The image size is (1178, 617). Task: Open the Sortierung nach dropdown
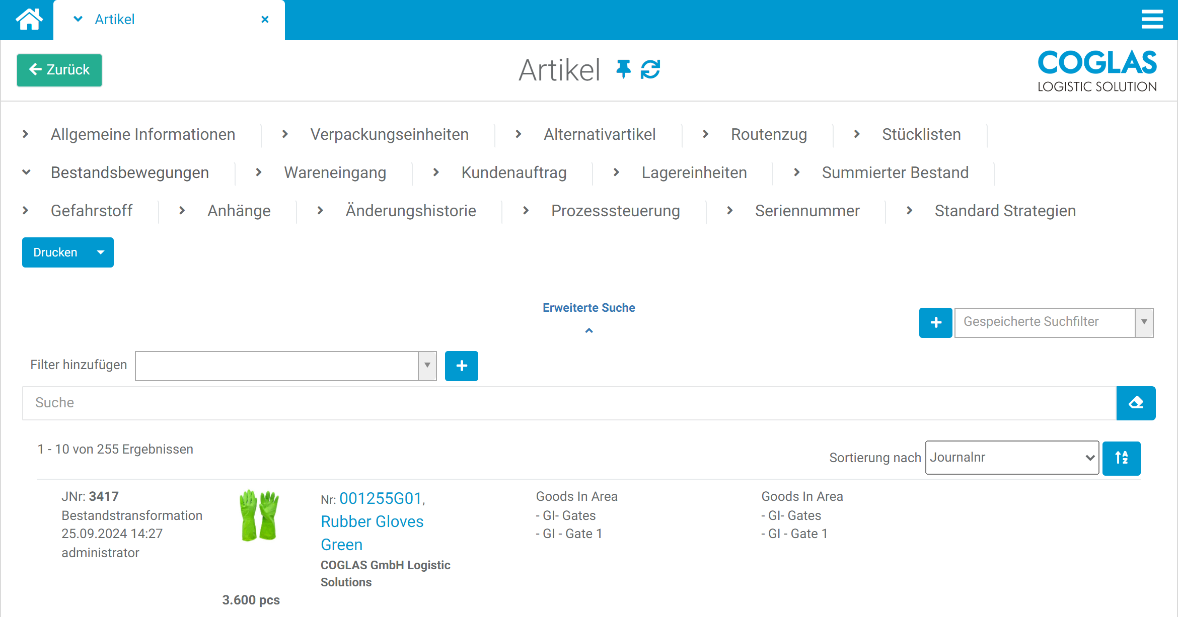[1012, 458]
